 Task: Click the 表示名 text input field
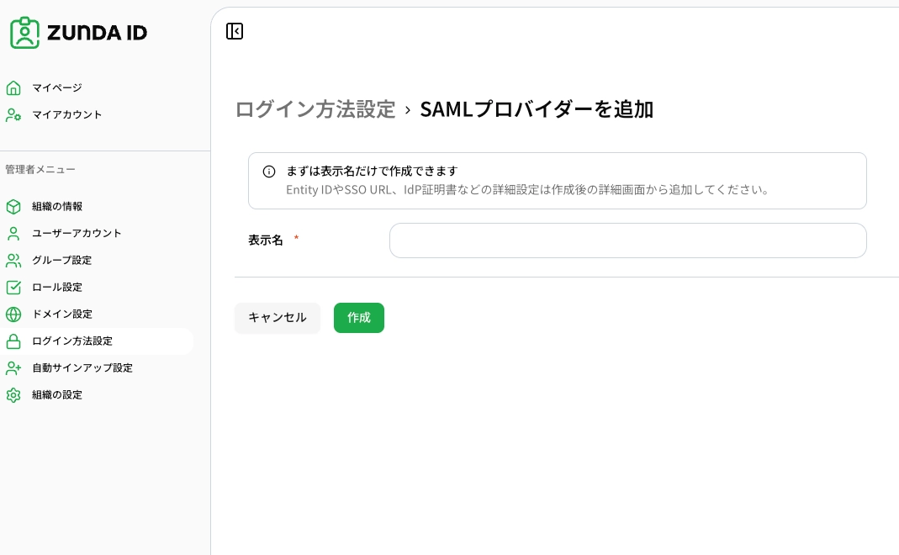(628, 240)
